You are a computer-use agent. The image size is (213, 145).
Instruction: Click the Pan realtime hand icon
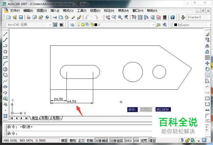coord(108,17)
